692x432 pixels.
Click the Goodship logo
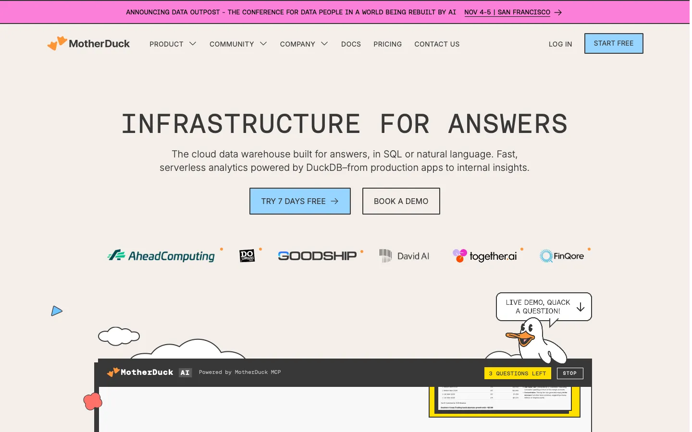pos(317,256)
